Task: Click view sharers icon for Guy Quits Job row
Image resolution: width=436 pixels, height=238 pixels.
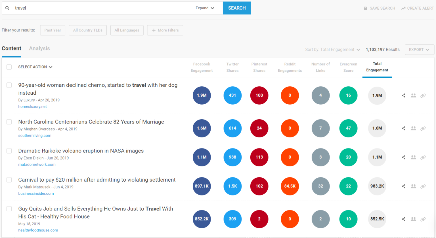Action: [413, 219]
